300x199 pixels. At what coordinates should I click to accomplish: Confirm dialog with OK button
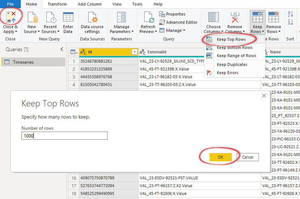click(x=221, y=157)
